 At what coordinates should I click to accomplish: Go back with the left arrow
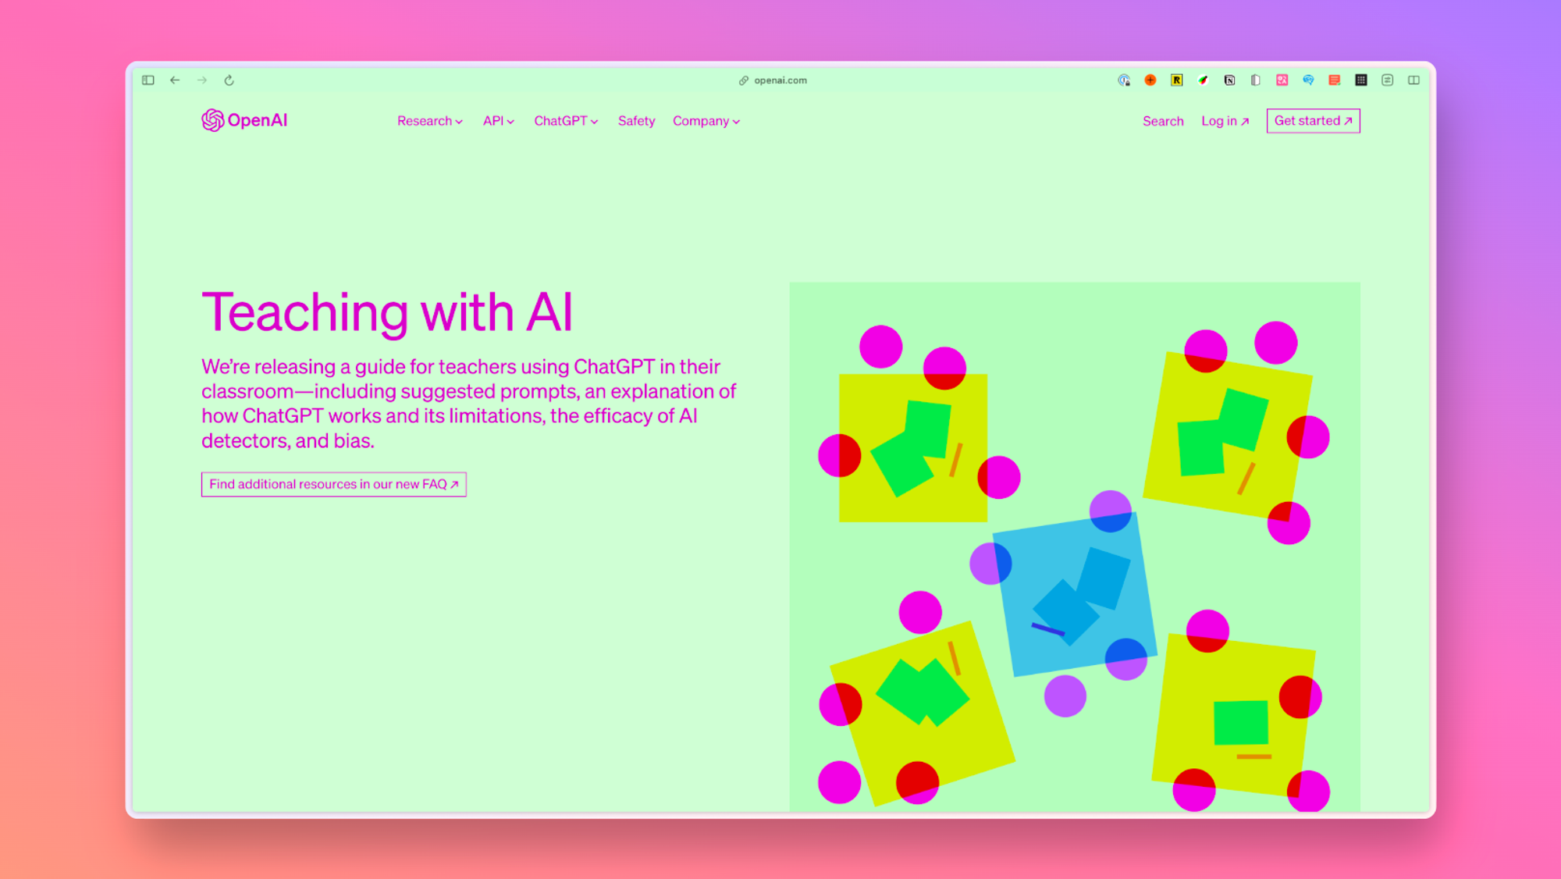(x=175, y=80)
